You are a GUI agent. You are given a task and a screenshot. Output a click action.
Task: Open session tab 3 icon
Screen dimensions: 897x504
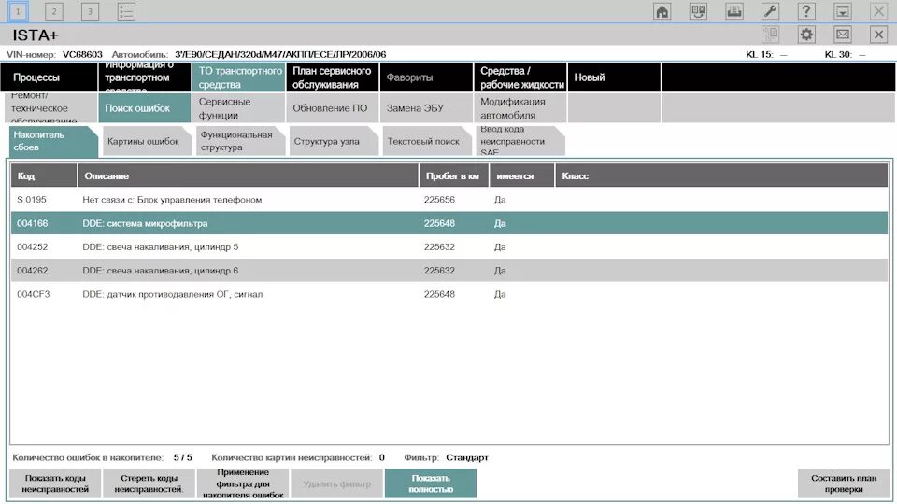90,11
